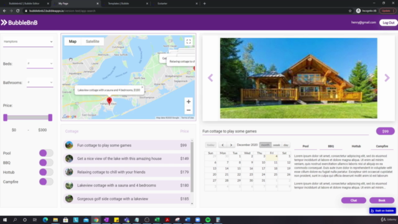
Task: Close the Lakeview cottage map popup
Action: pos(142,87)
